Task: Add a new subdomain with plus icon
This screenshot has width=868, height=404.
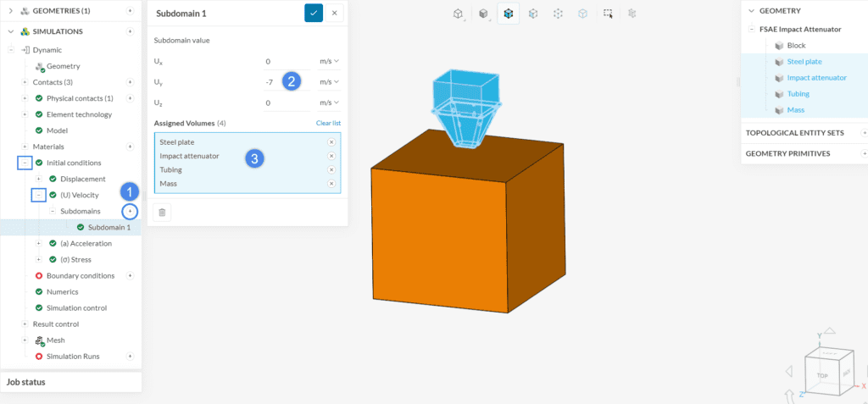Action: point(130,211)
